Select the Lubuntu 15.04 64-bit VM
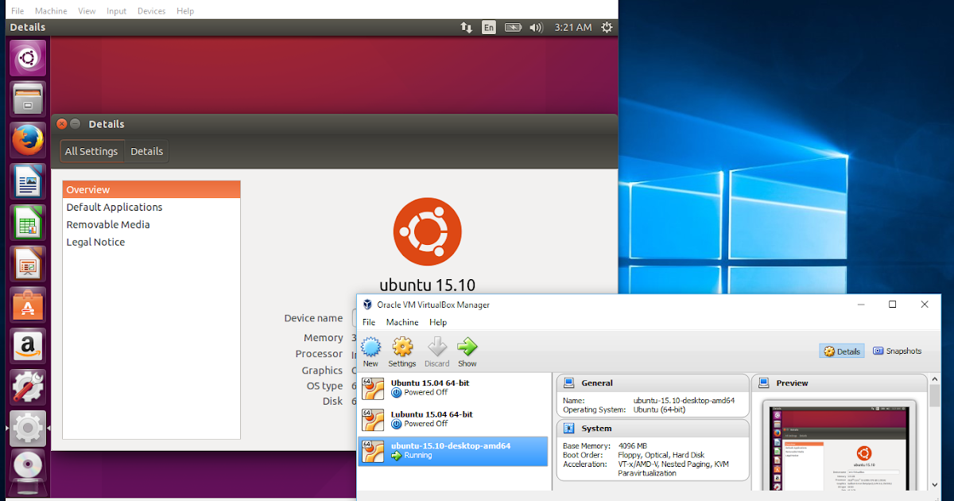 click(453, 419)
